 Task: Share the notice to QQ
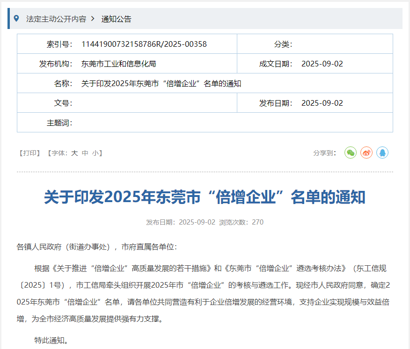(x=382, y=153)
